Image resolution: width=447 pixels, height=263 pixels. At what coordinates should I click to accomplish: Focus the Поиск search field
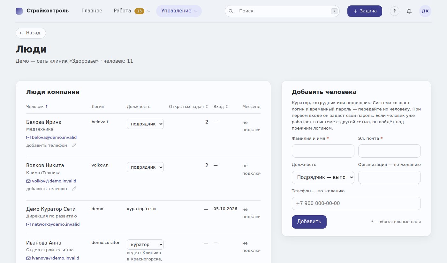point(282,11)
